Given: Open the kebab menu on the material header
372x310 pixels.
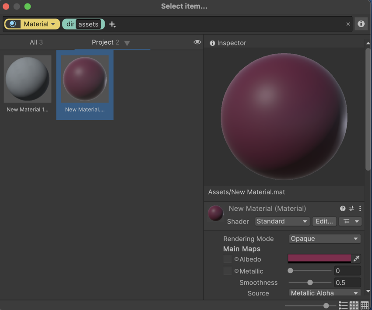Looking at the screenshot, I should pos(360,209).
